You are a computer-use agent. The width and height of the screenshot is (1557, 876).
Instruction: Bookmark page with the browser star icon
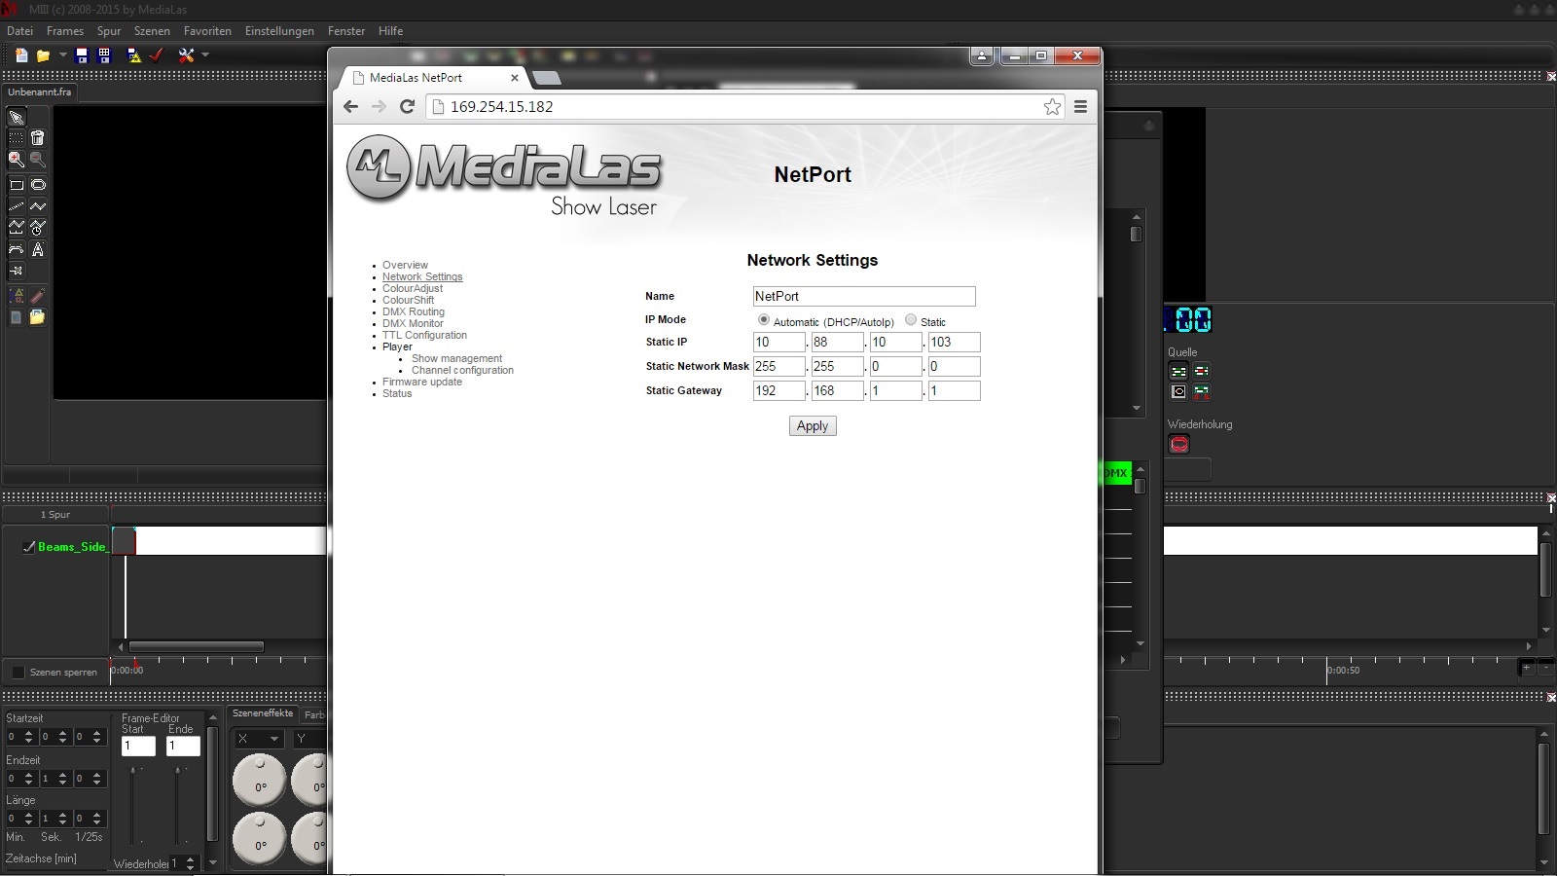[x=1052, y=107]
